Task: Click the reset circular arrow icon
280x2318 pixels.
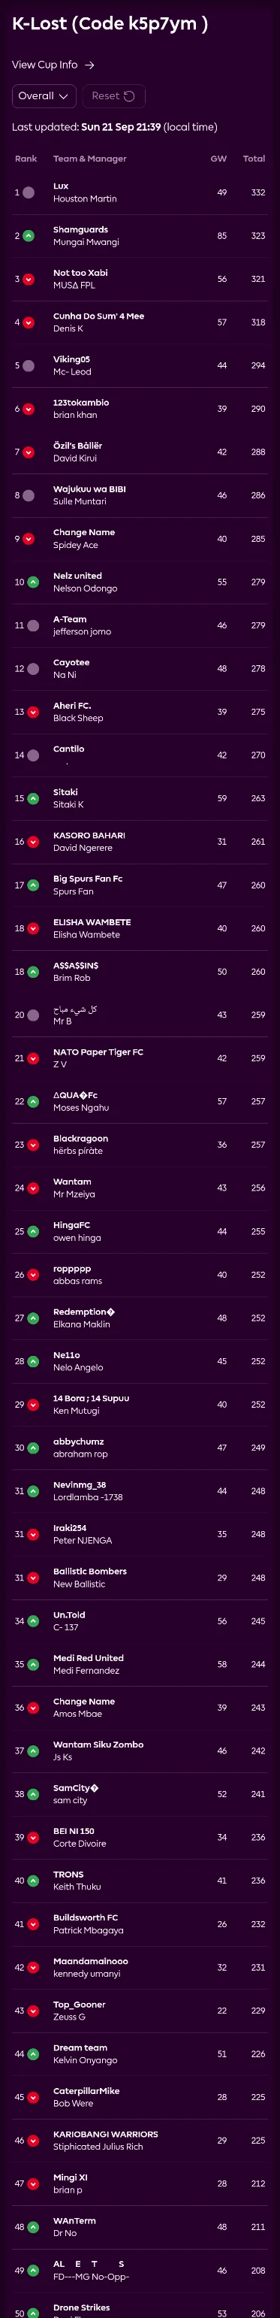Action: pos(129,96)
